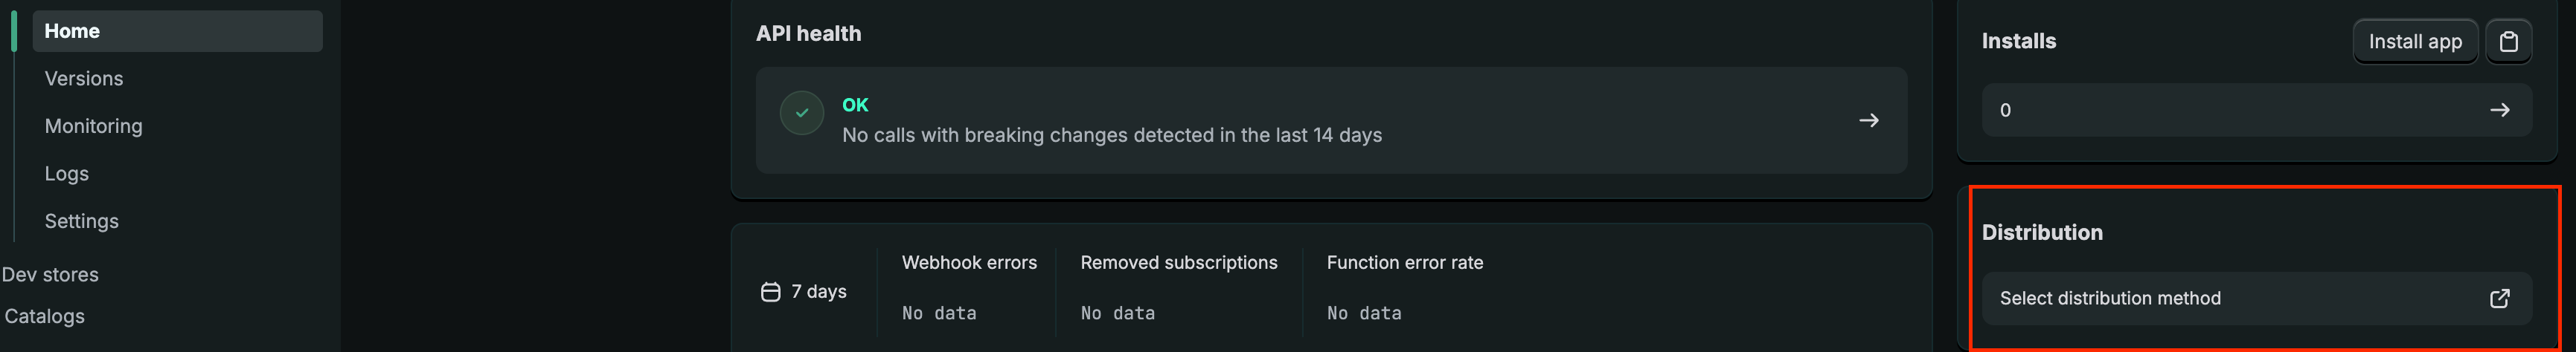
Task: Click the green checkmark status icon
Action: 801,114
